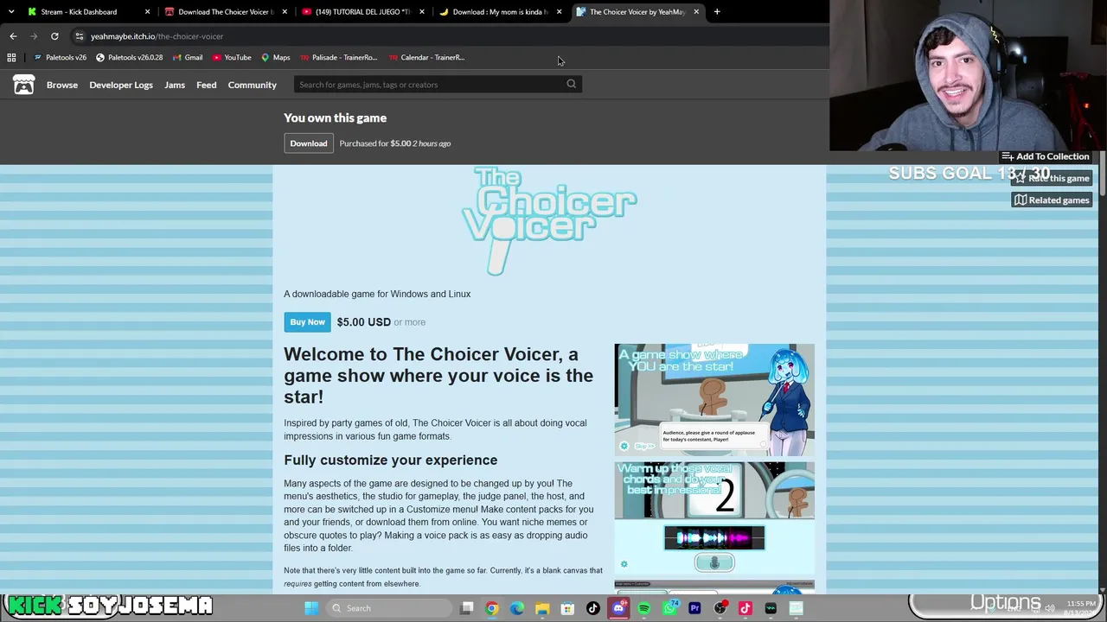
Task: Click the 'Fully customize your experience' heading
Action: tap(391, 460)
